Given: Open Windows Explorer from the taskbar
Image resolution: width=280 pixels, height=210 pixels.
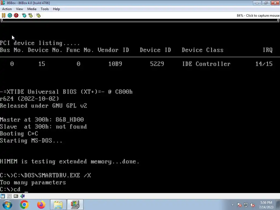Looking at the screenshot, I should [58, 205].
